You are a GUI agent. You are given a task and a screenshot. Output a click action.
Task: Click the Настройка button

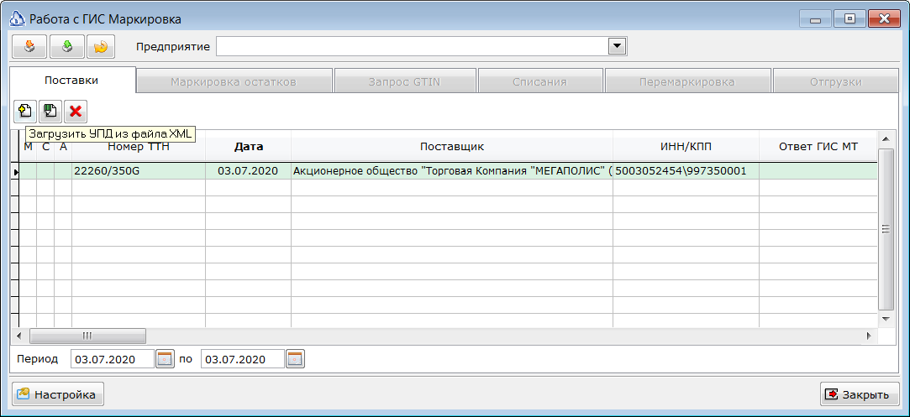pyautogui.click(x=58, y=394)
